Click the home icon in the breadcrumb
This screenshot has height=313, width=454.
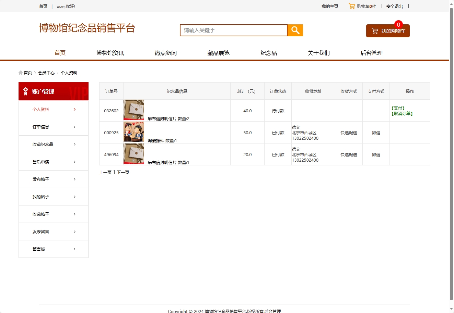(20, 73)
